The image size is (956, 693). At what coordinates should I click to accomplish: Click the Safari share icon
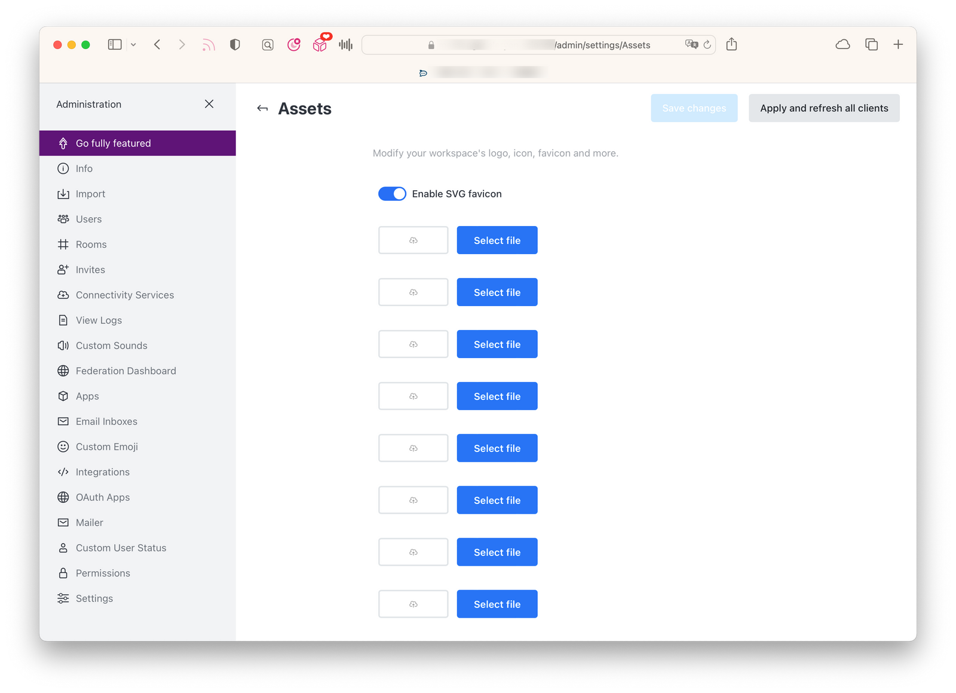[731, 45]
